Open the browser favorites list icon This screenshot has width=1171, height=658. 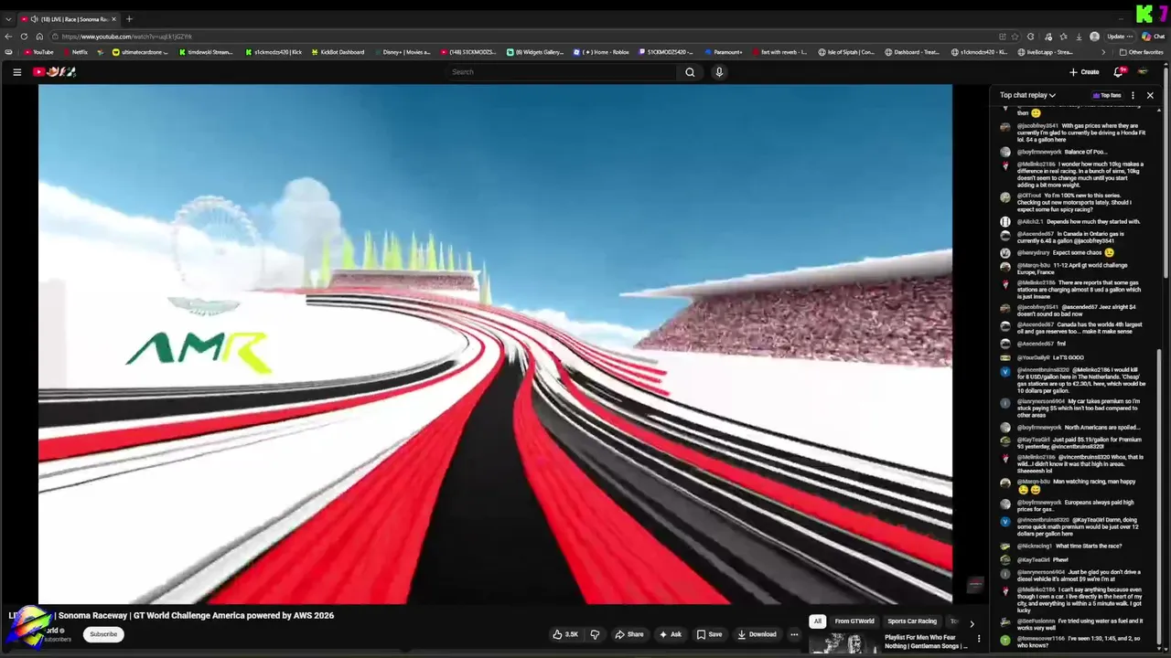point(1063,37)
